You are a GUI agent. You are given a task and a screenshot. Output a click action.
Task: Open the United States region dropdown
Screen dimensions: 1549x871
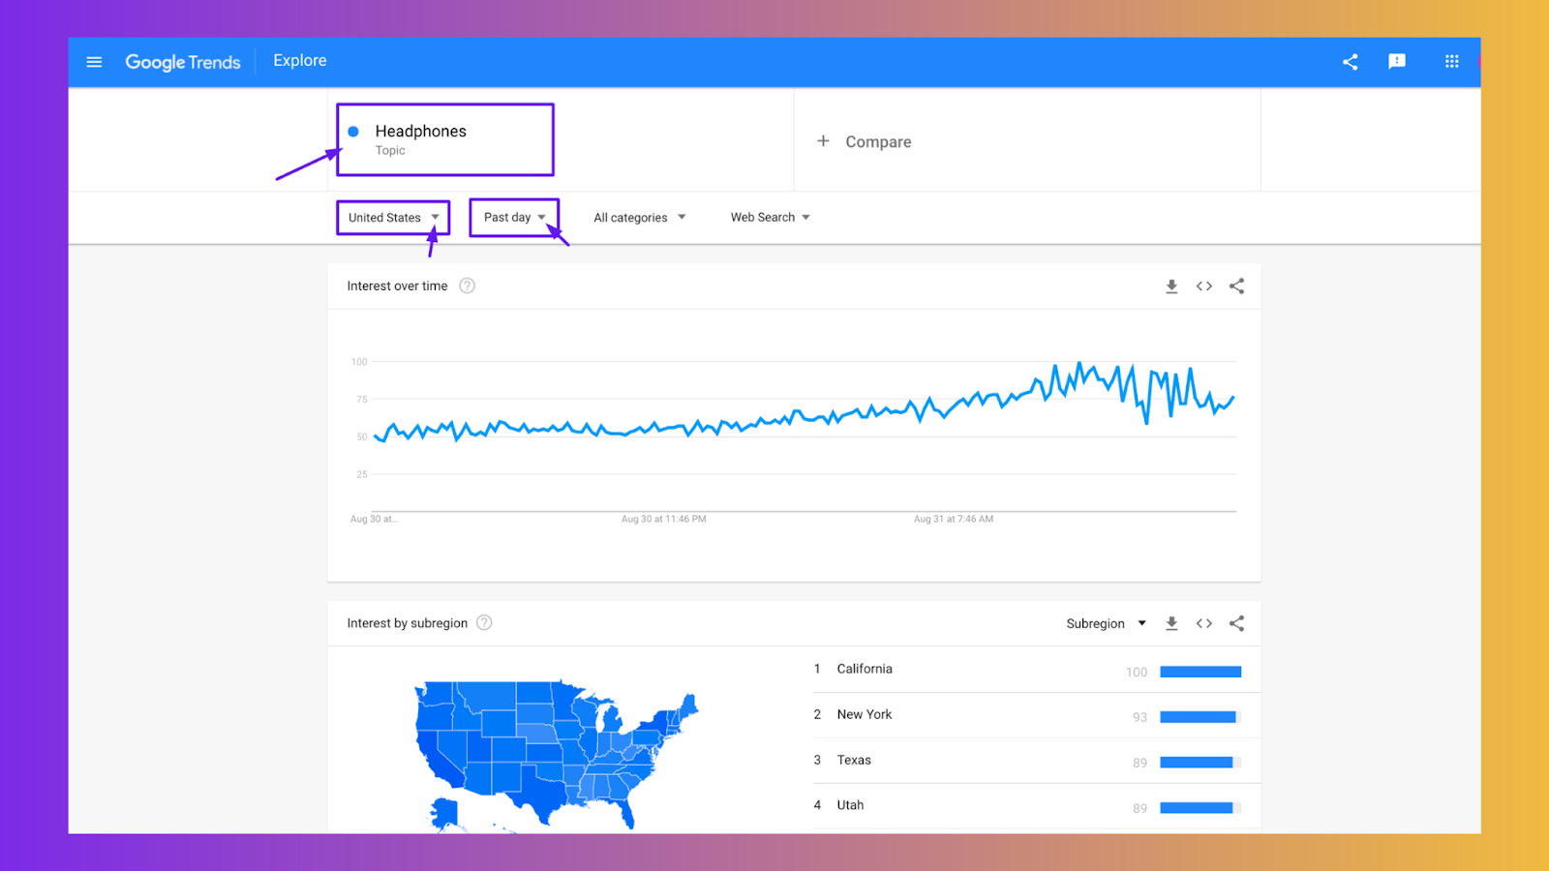393,218
